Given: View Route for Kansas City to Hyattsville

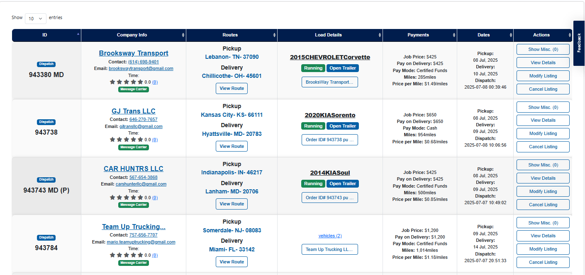Looking at the screenshot, I should point(232,146).
